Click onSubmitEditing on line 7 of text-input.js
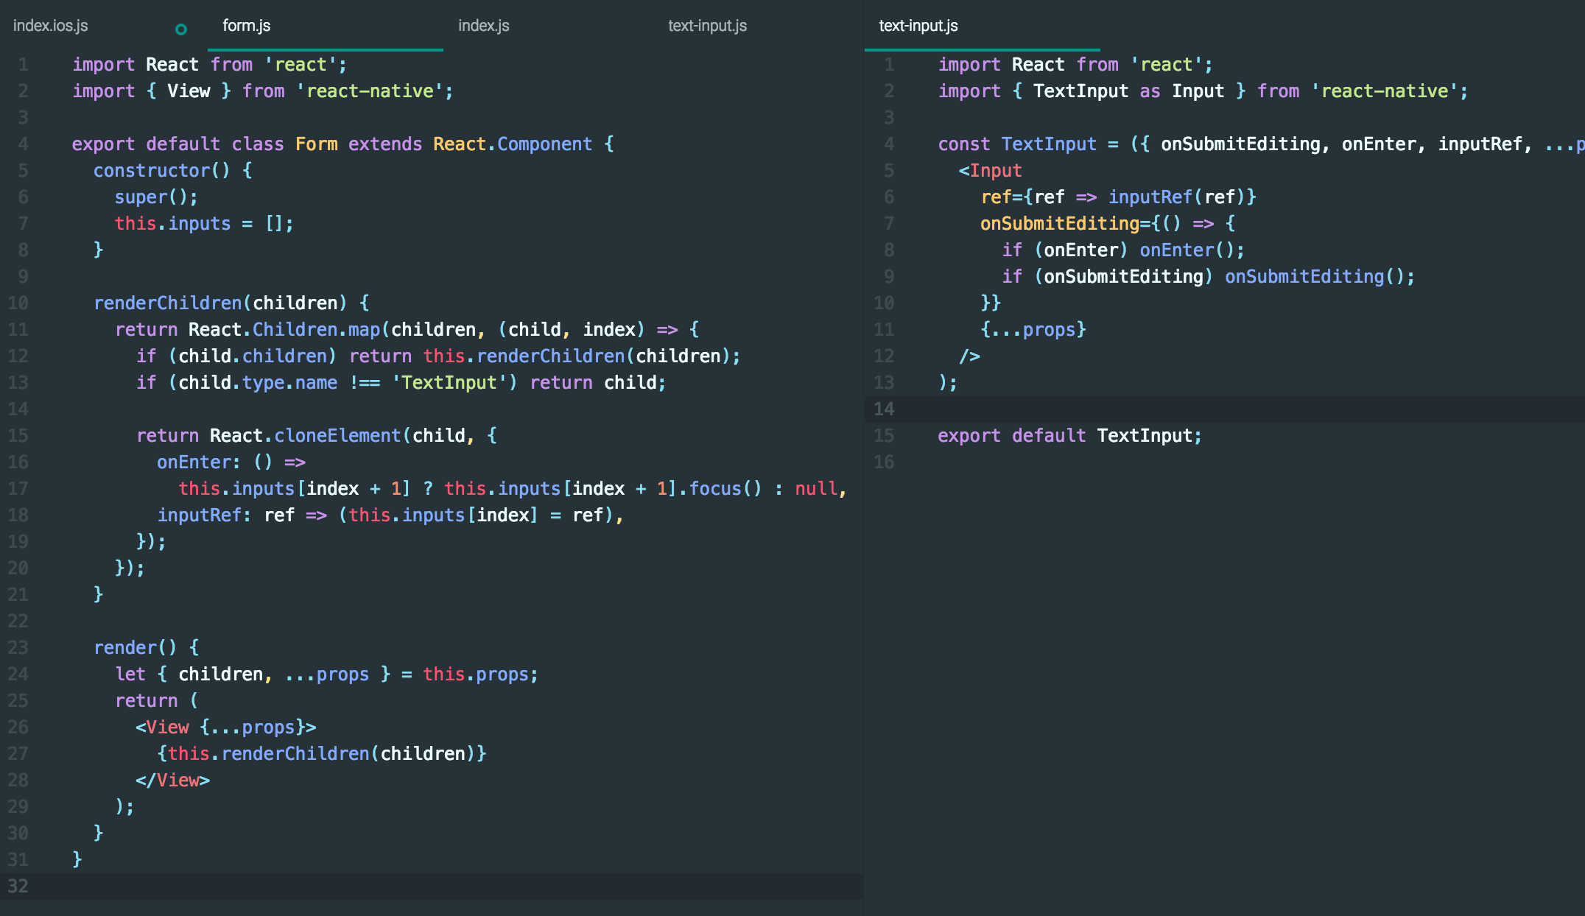Screen dimensions: 1585x916 [1061, 223]
